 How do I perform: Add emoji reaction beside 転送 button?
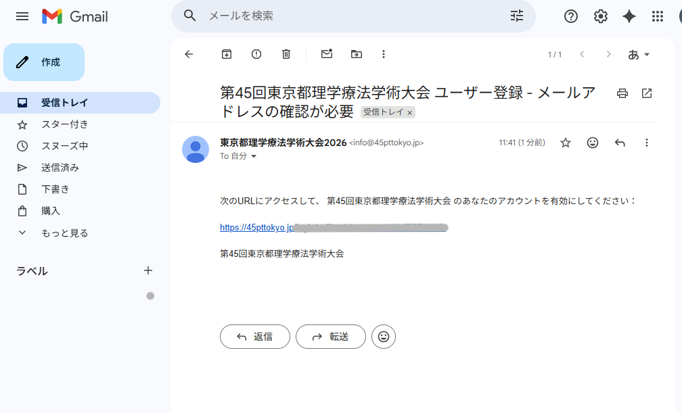(x=384, y=337)
